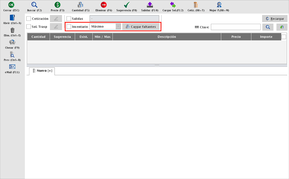Open Buscar (F2) search tool

tap(34, 5)
